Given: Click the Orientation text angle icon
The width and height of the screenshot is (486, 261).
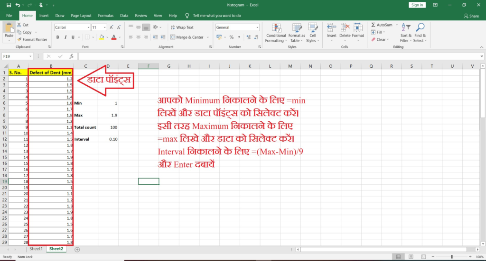Looking at the screenshot, I should 155,27.
